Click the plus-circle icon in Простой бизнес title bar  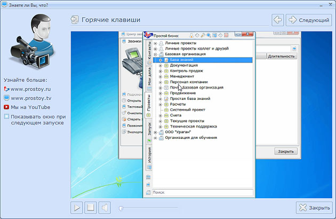(197, 35)
